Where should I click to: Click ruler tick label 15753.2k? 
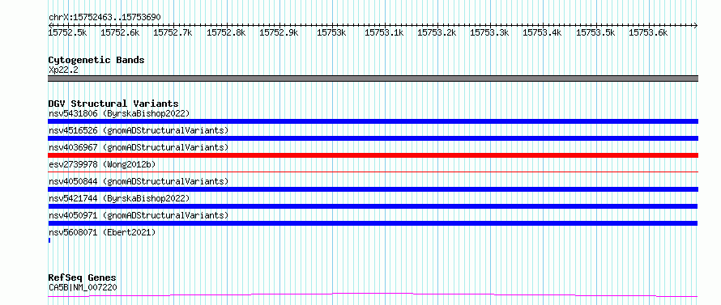437,32
